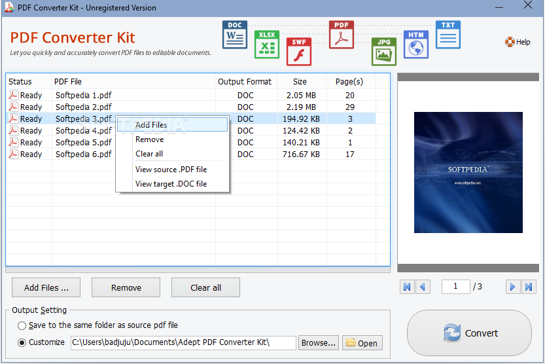Choose Clear all in context menu
Viewport: 545px width, 364px height.
172,154
